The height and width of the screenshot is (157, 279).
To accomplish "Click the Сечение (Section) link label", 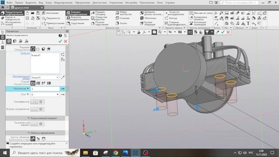I will coord(25,53).
